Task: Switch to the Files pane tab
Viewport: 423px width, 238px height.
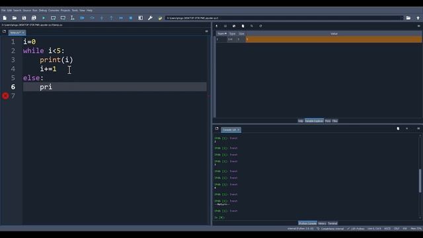Action: tap(335, 121)
